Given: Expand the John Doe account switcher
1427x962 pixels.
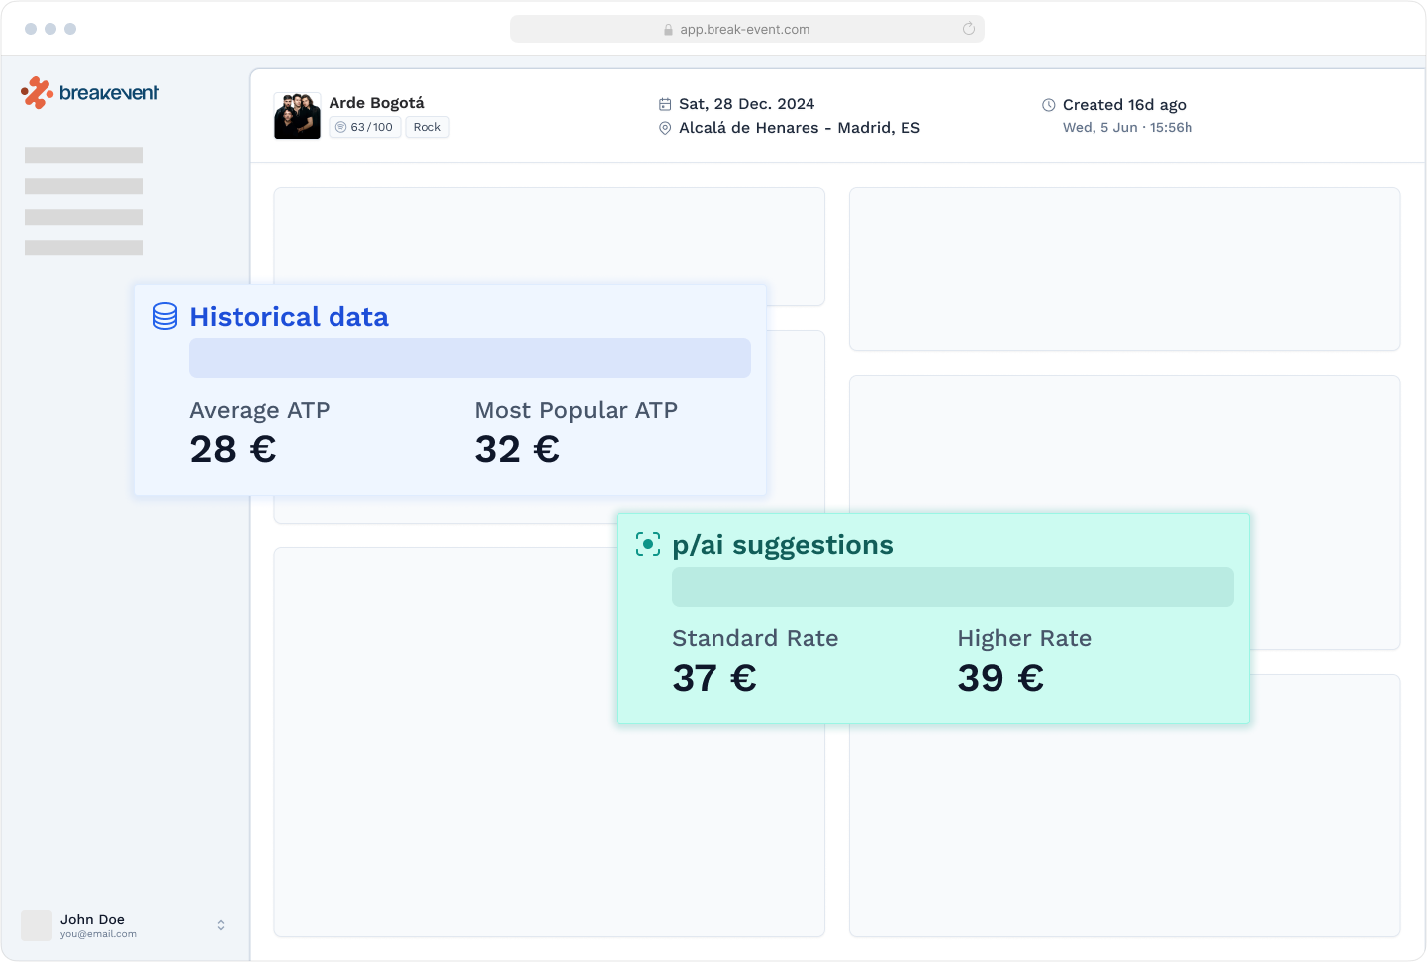Looking at the screenshot, I should tap(221, 925).
